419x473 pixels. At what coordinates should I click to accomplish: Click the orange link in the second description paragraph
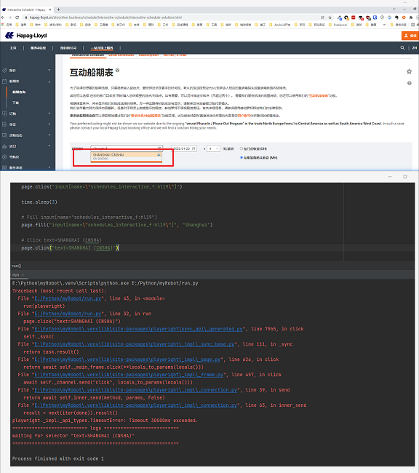[x=319, y=95]
